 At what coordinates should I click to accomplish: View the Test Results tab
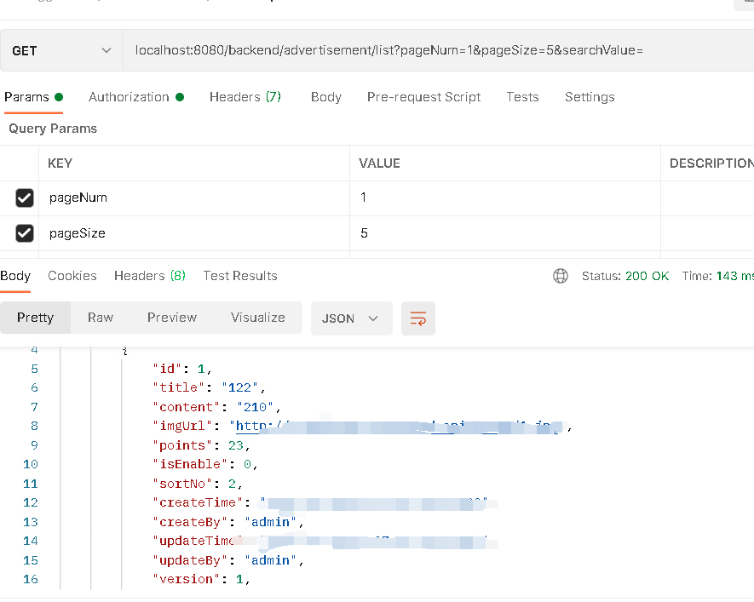239,275
